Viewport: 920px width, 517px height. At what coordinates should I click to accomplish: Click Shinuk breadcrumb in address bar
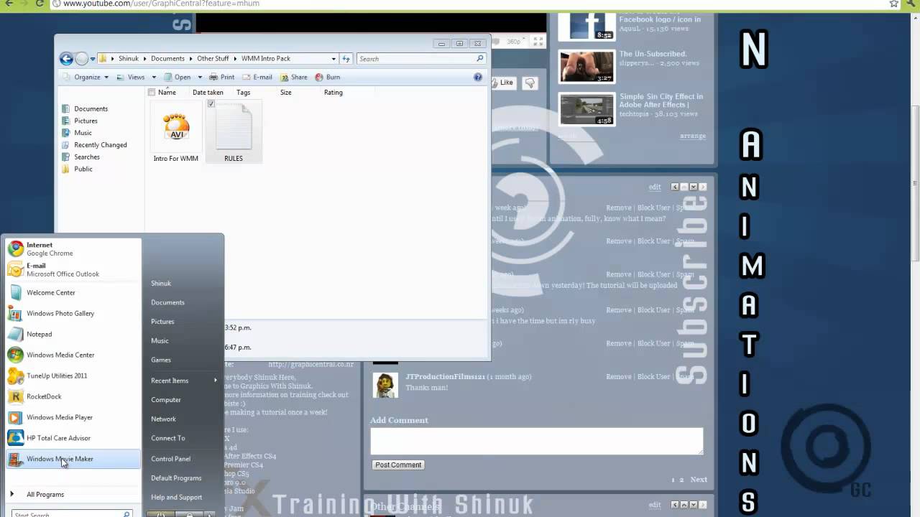pyautogui.click(x=129, y=59)
